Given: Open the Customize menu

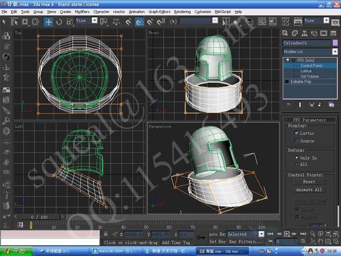Looking at the screenshot, I should coord(203,12).
